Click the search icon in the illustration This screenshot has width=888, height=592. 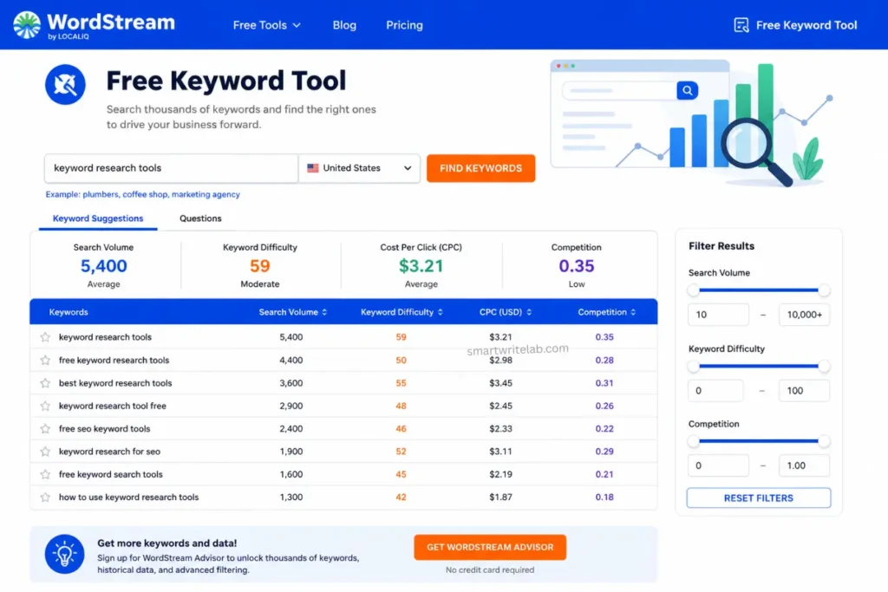coord(687,90)
